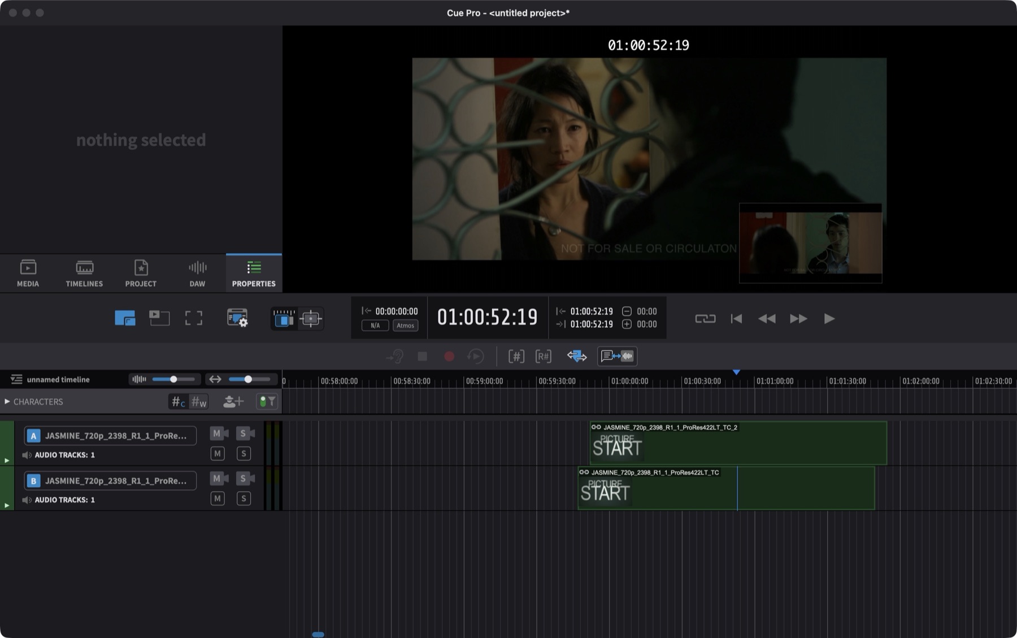The height and width of the screenshot is (638, 1017).
Task: Click the picture-in-picture video thumbnail
Action: 810,243
